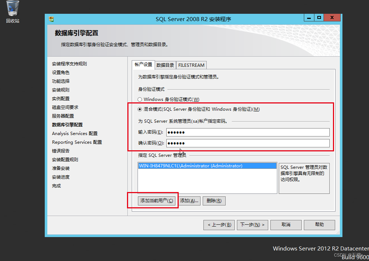Click Reporting Services 配置 step in sidebar
This screenshot has height=261, width=369.
pyautogui.click(x=77, y=142)
